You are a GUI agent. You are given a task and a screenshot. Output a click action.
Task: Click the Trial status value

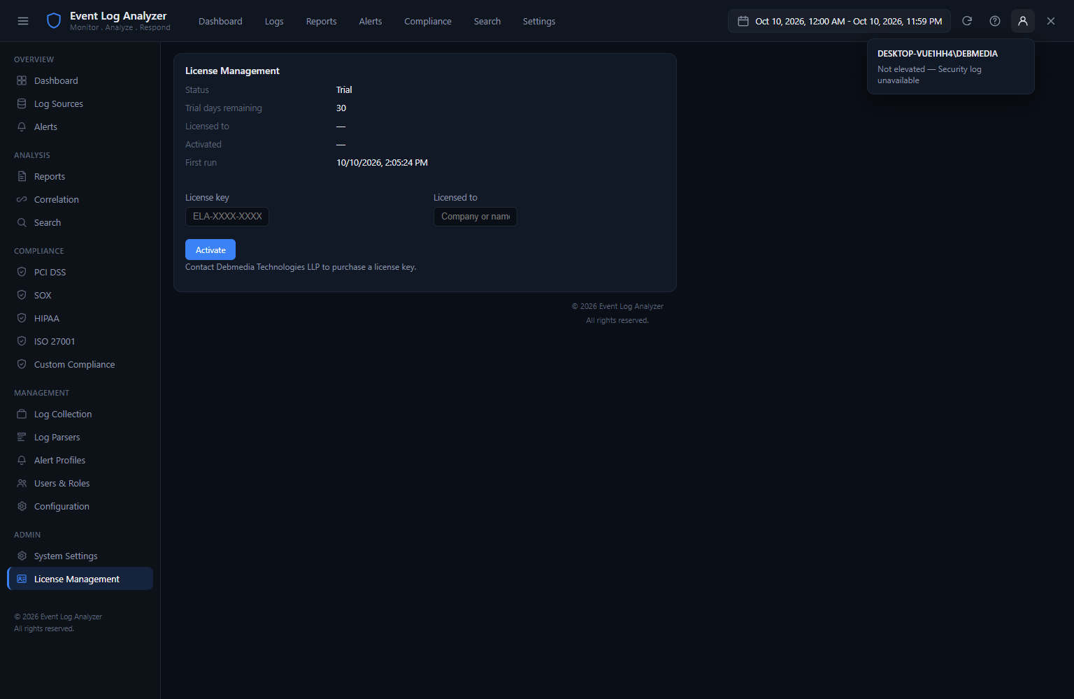click(344, 89)
